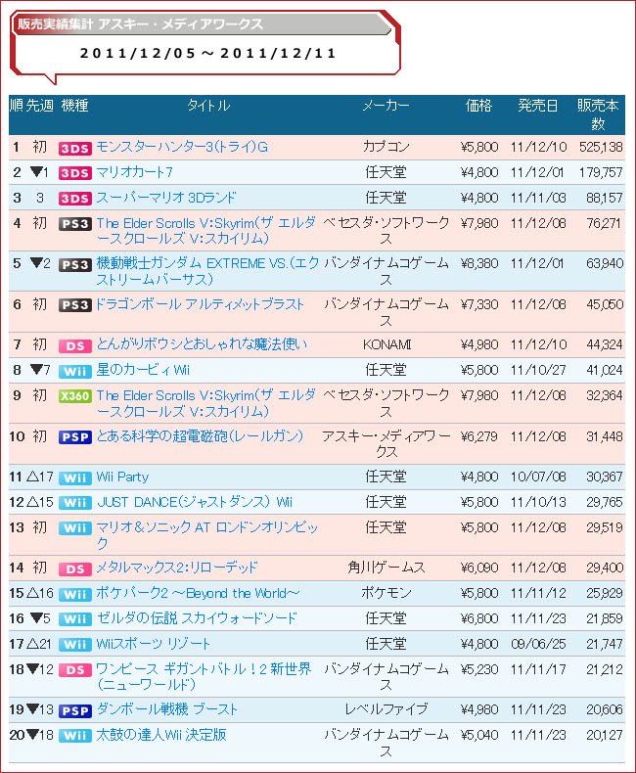
Task: Click the 販売本数 column header
Action: point(598,114)
